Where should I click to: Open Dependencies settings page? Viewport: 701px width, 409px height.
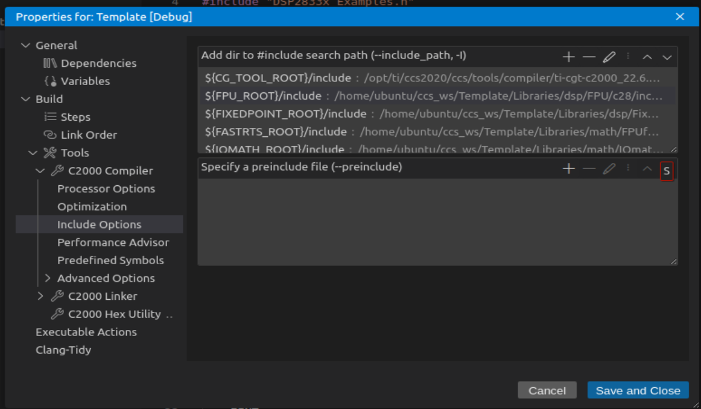point(99,63)
